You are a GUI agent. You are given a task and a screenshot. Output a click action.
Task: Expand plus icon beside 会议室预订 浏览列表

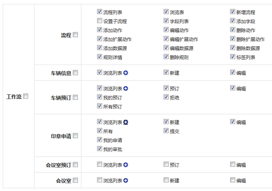pos(126,165)
